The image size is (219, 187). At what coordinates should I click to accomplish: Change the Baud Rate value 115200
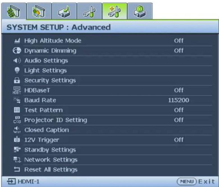[179, 100]
